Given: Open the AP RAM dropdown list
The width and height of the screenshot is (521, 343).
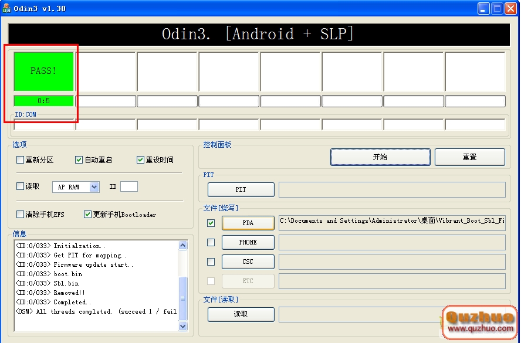Looking at the screenshot, I should click(x=94, y=187).
